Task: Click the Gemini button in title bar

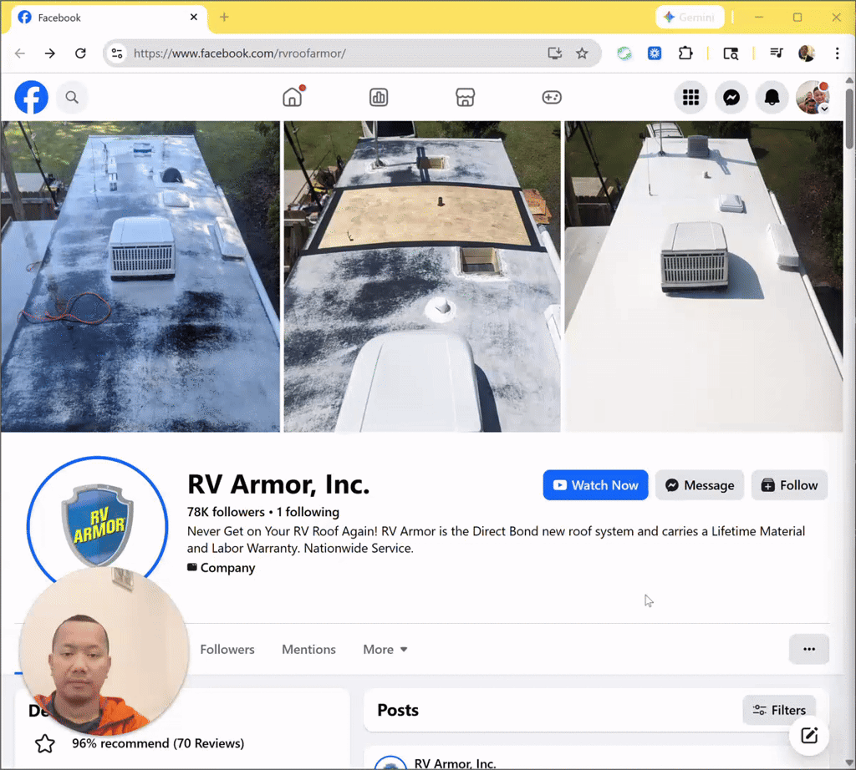Action: pos(690,18)
